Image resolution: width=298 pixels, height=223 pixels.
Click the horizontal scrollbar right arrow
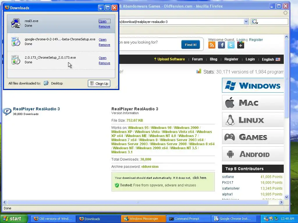click(x=281, y=202)
